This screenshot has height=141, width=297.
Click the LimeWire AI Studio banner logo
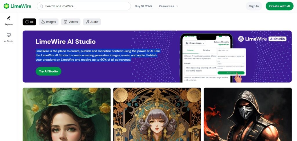coord(262,39)
